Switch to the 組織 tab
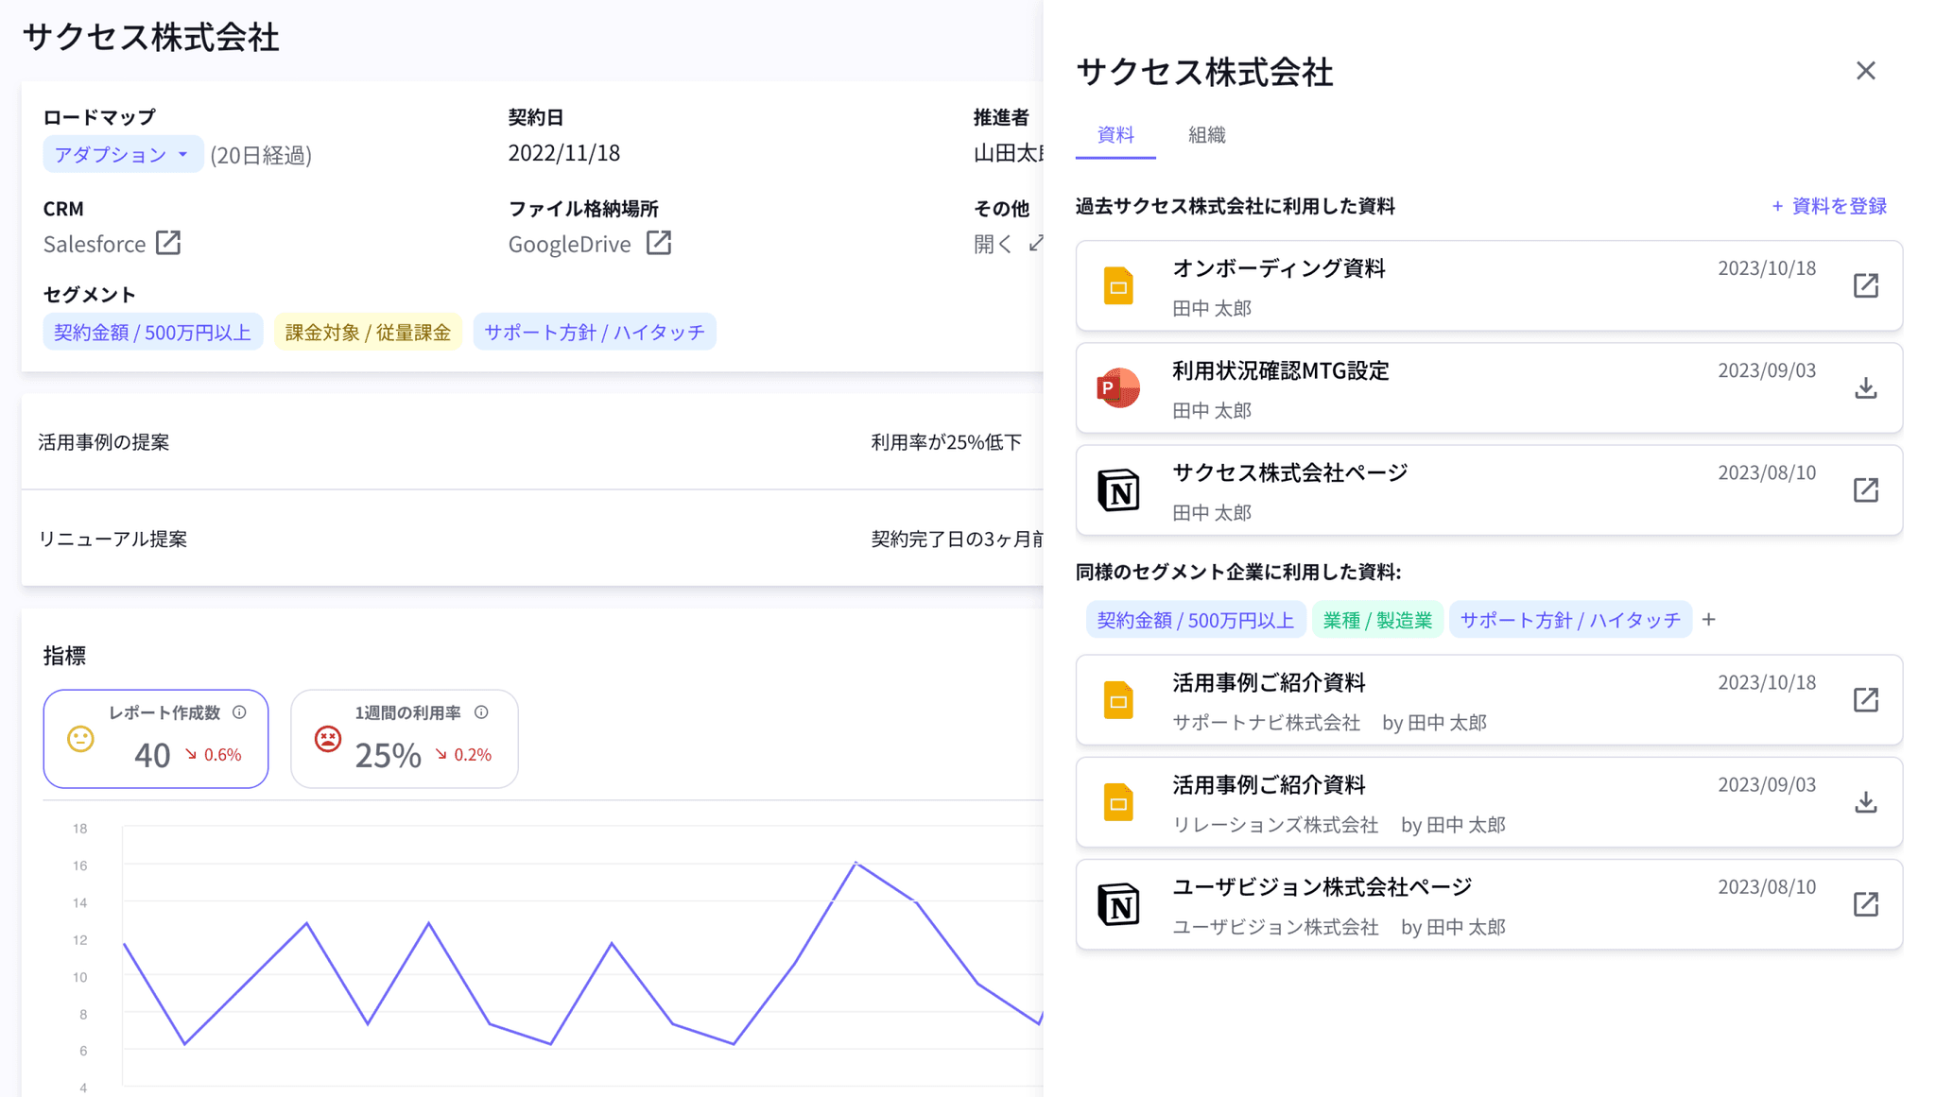The image size is (1936, 1097). click(1206, 135)
